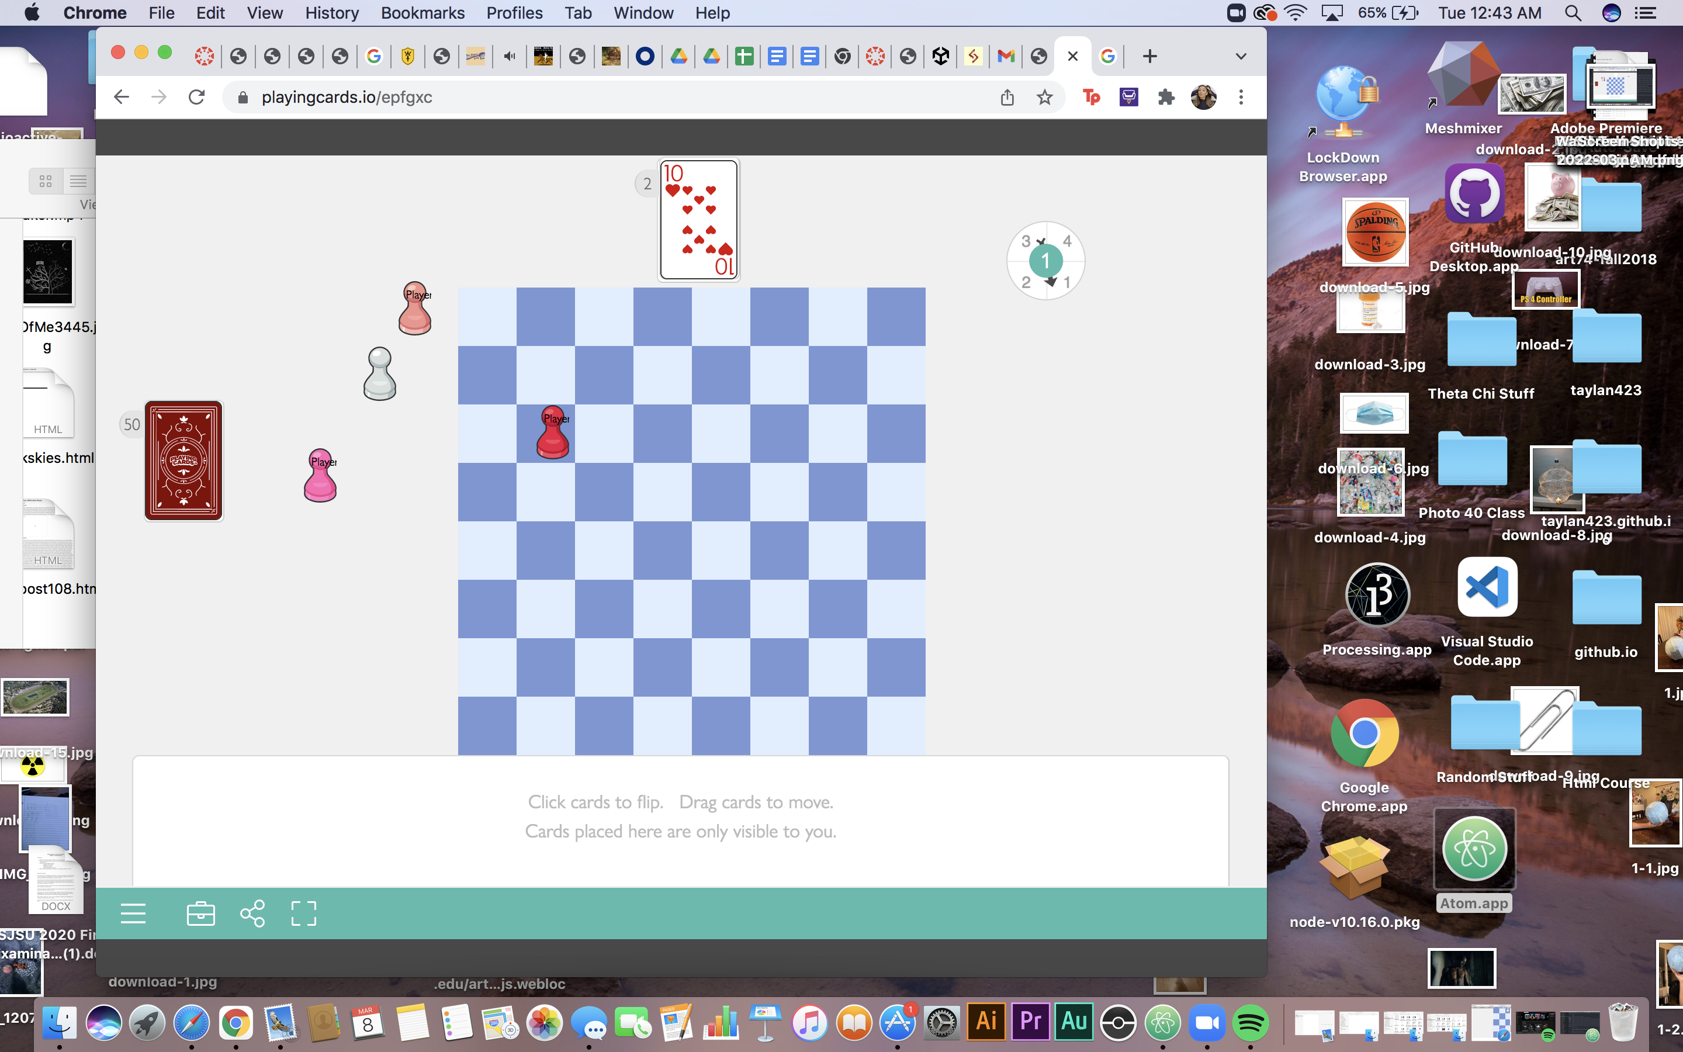The width and height of the screenshot is (1683, 1052).
Task: Click the briefcase room options icon
Action: click(x=200, y=913)
